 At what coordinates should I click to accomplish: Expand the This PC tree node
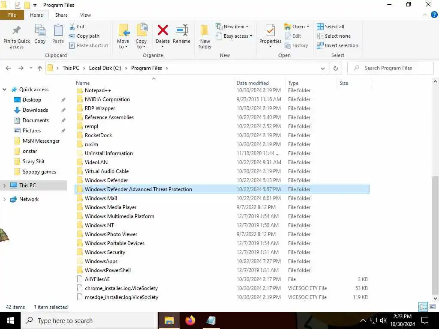pyautogui.click(x=4, y=185)
